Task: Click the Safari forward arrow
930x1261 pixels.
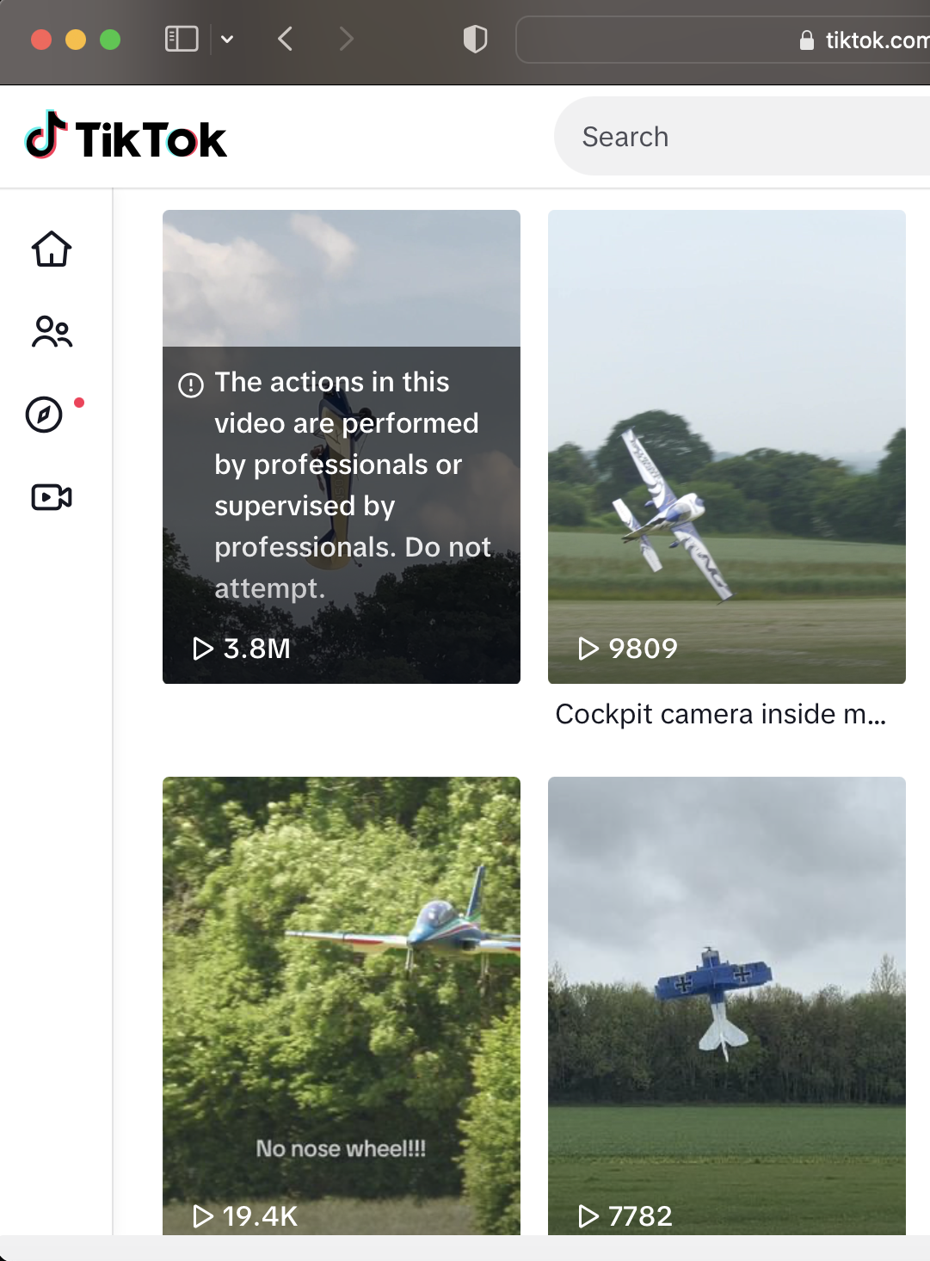Action: click(x=346, y=40)
